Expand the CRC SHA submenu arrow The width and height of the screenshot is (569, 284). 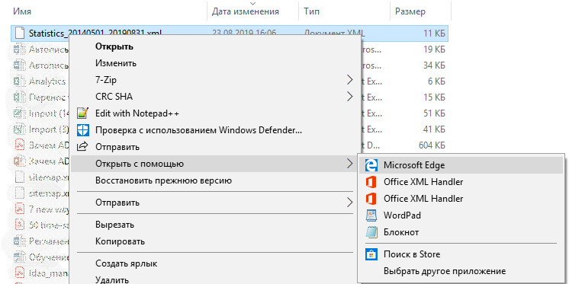point(349,97)
